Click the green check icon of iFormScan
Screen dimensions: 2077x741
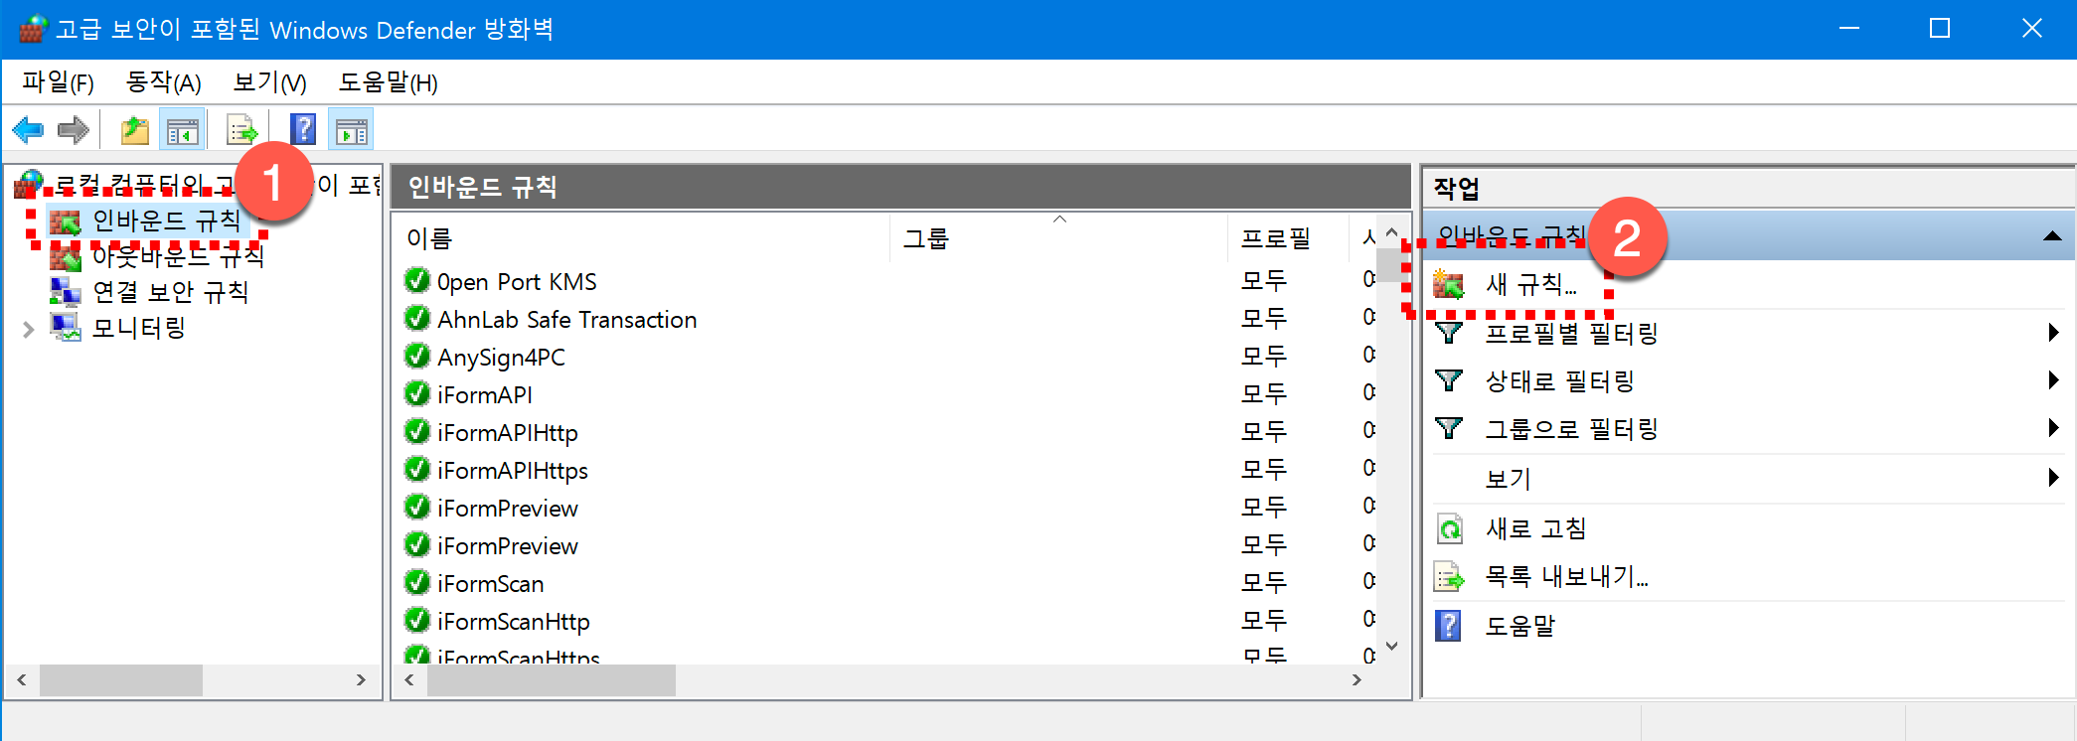pos(416,582)
